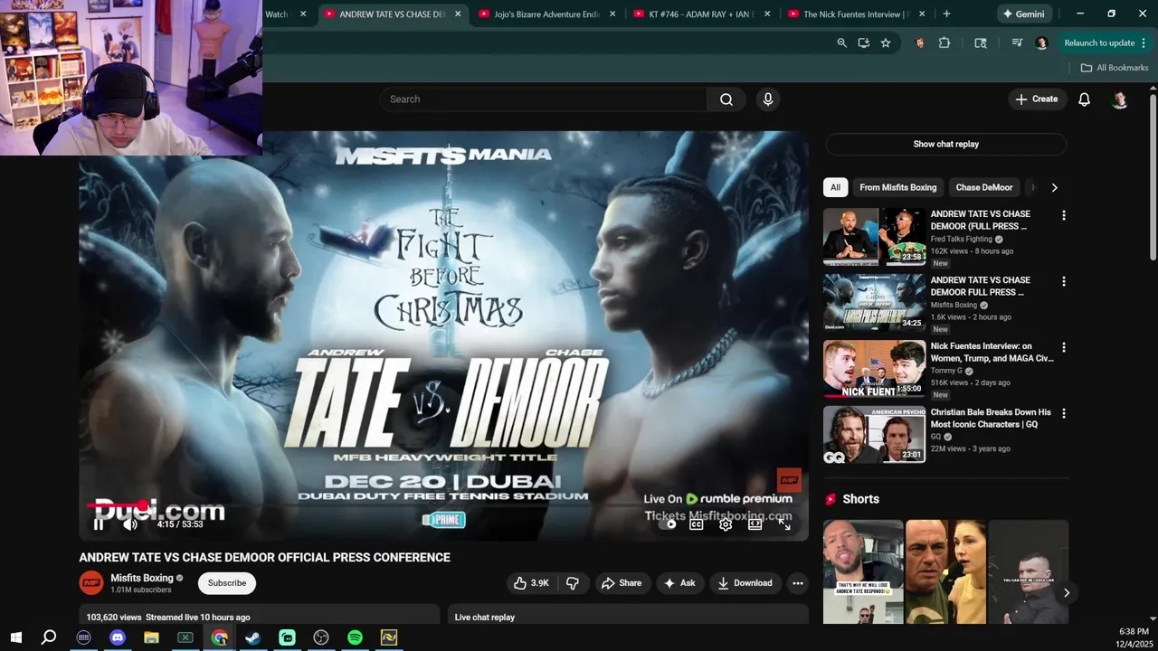Open more actions ellipsis below video

tap(798, 583)
